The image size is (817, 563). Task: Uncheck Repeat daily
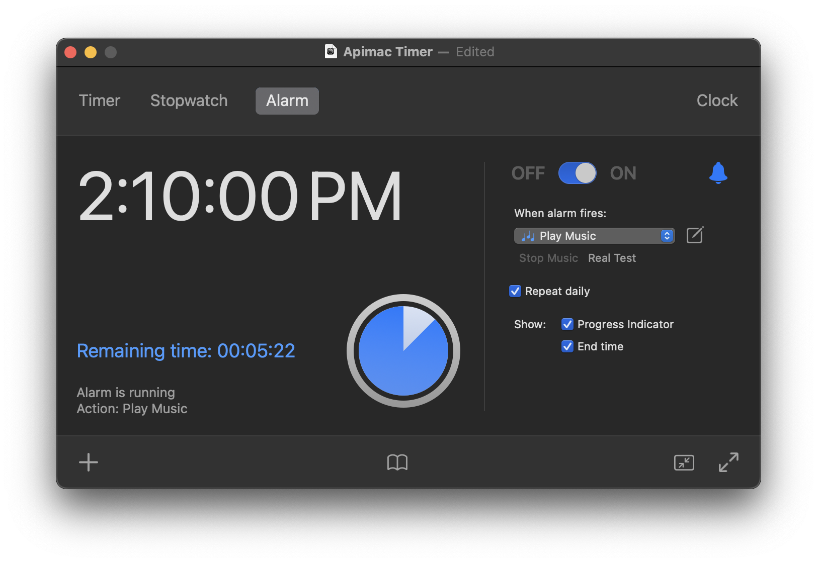tap(515, 291)
